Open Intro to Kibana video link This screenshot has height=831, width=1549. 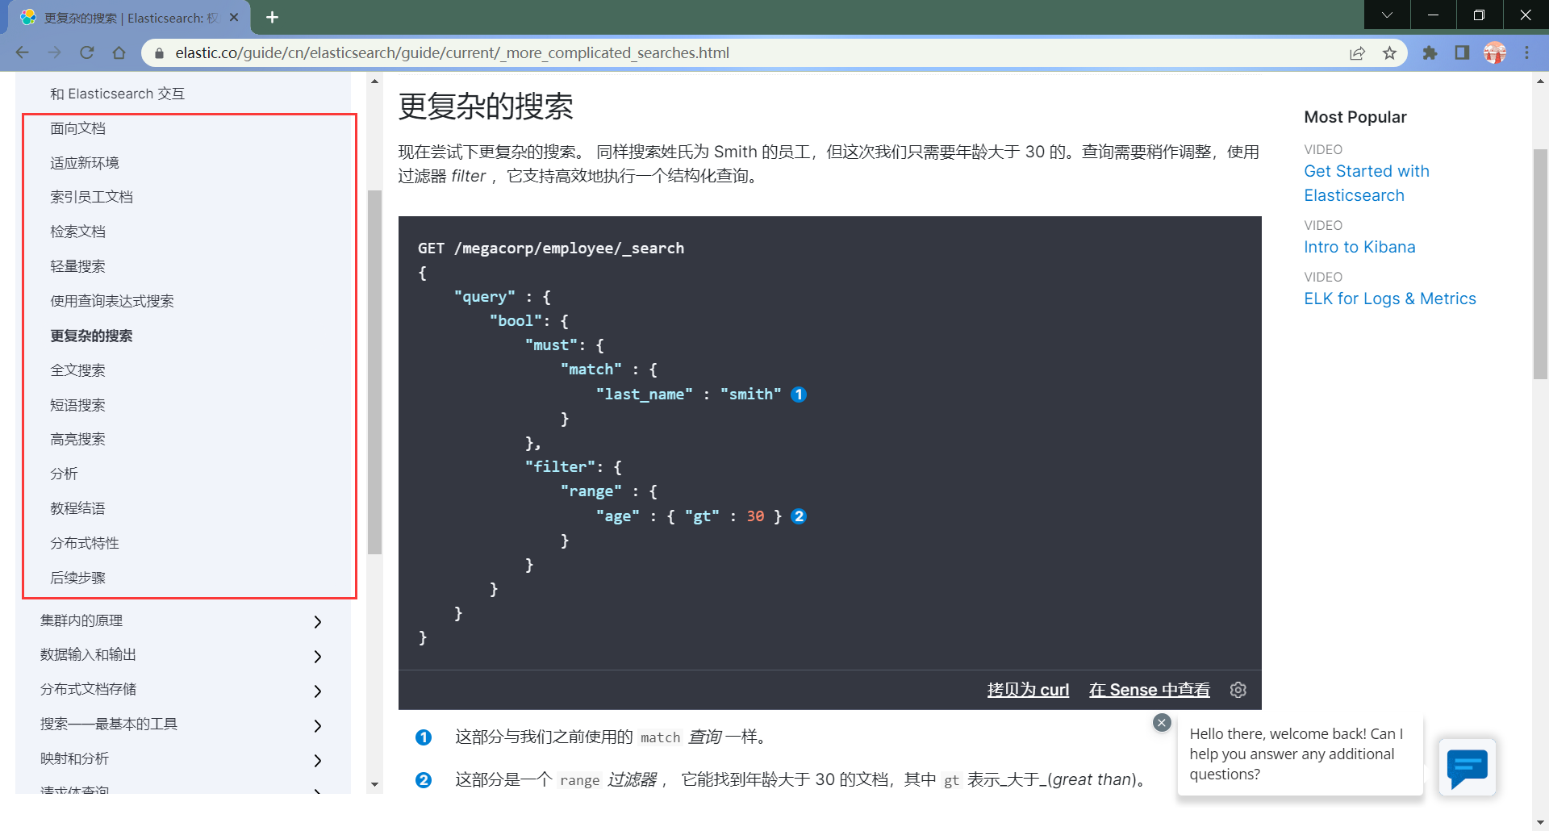pos(1359,247)
